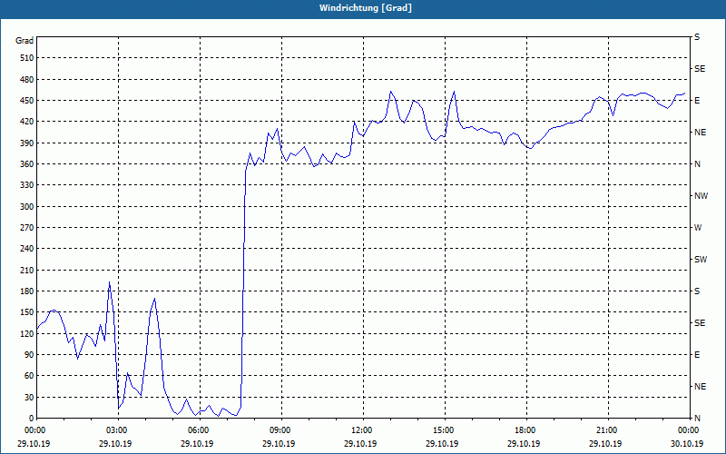726x454 pixels.
Task: Select the 120 y-axis value
Action: (27, 333)
